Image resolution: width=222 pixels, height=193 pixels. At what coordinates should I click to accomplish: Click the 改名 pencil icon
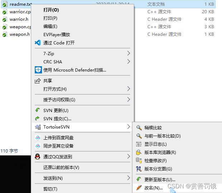click(139, 188)
